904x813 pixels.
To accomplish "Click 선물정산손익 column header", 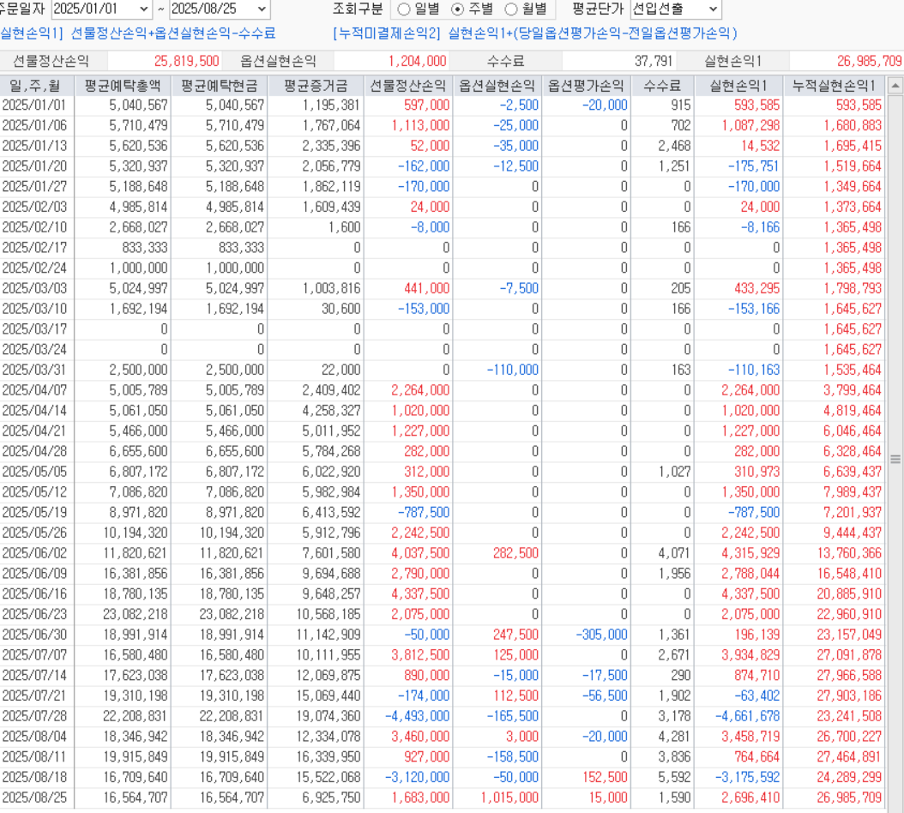I will click(408, 86).
